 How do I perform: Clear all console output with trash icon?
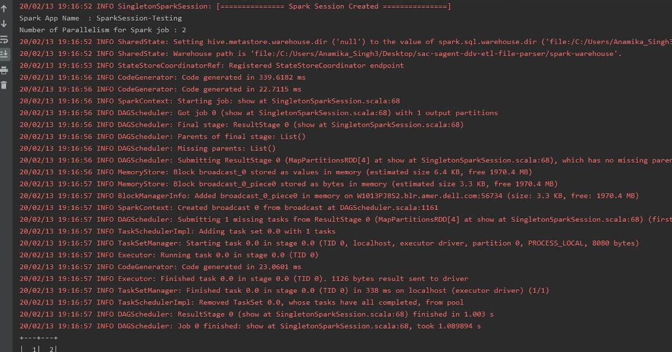coord(4,85)
